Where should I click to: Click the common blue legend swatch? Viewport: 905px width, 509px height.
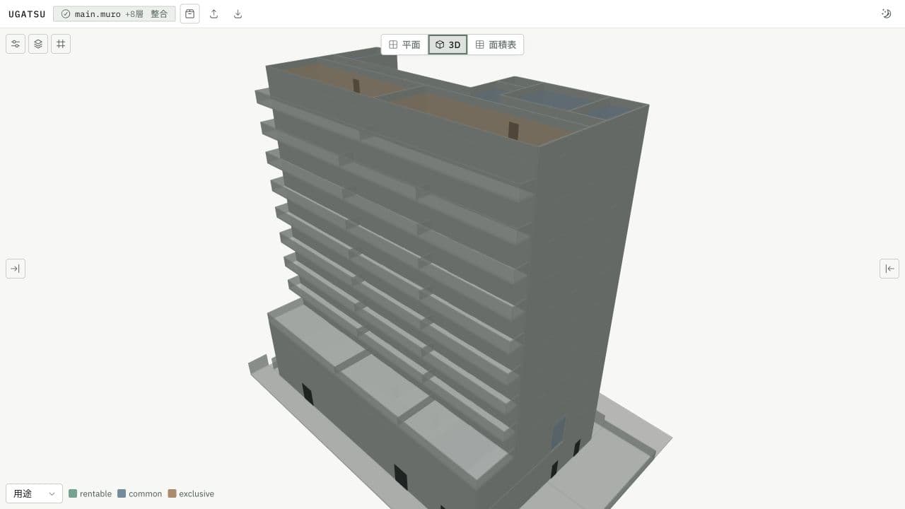point(122,493)
